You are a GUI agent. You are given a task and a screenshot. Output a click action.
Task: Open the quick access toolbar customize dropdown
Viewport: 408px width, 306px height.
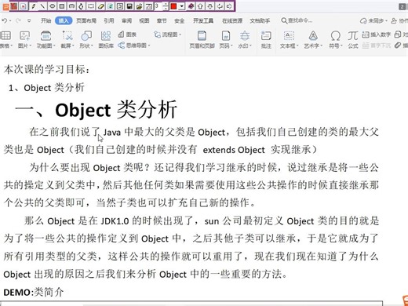click(29, 20)
